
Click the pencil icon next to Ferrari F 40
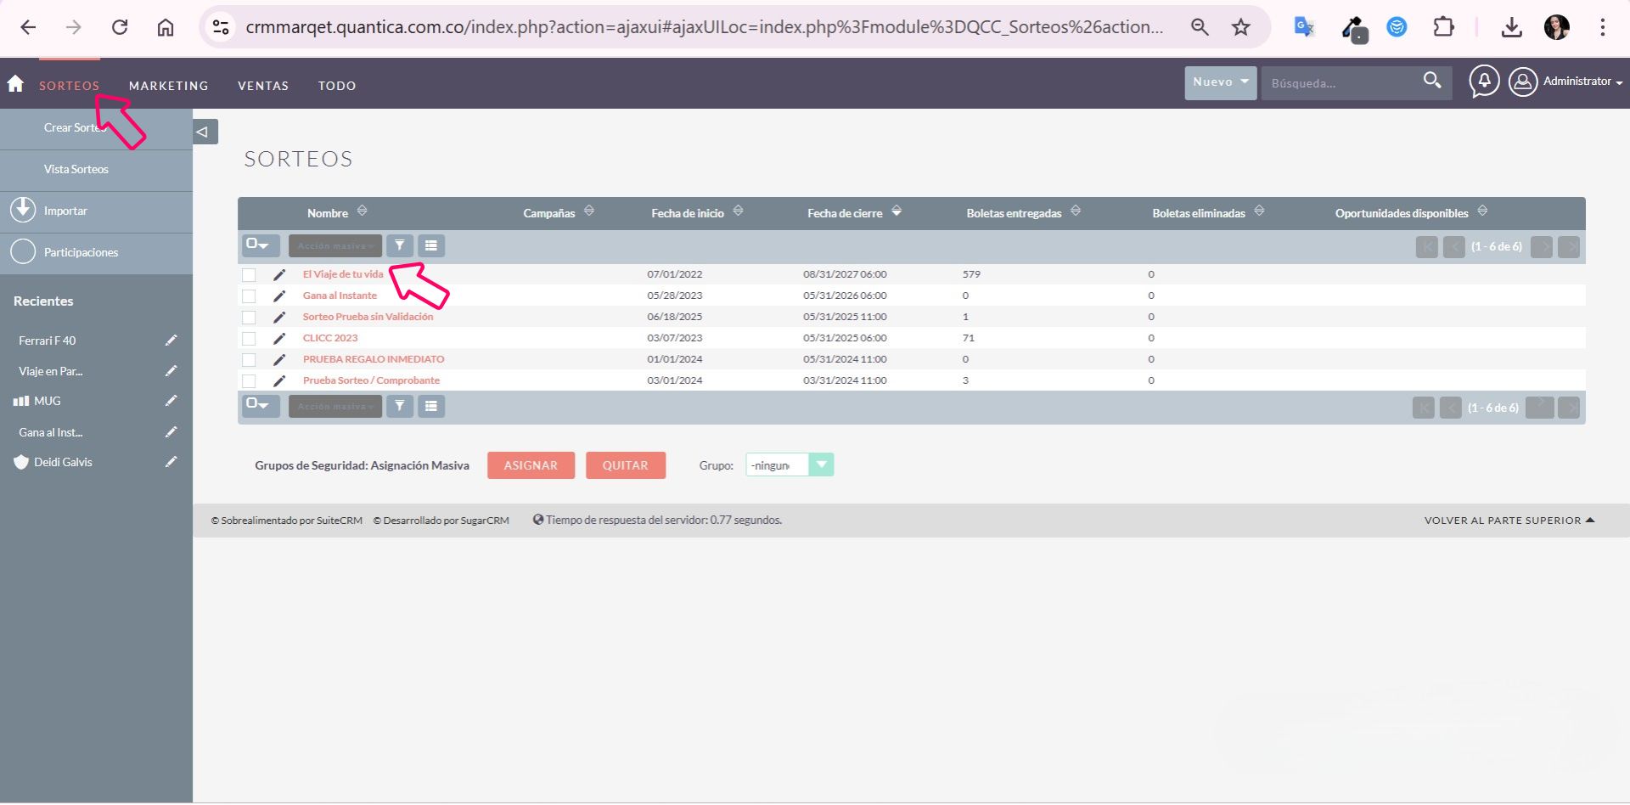click(171, 341)
